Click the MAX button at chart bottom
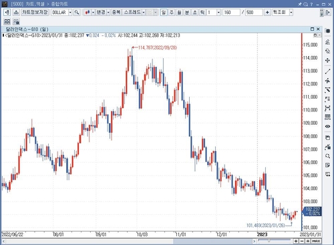 pyautogui.click(x=316, y=241)
